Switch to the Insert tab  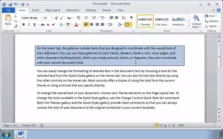pos(36,10)
